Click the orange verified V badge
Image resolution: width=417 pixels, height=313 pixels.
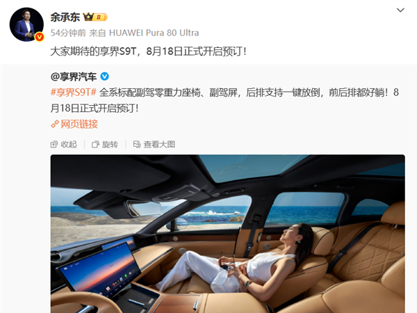click(x=40, y=37)
